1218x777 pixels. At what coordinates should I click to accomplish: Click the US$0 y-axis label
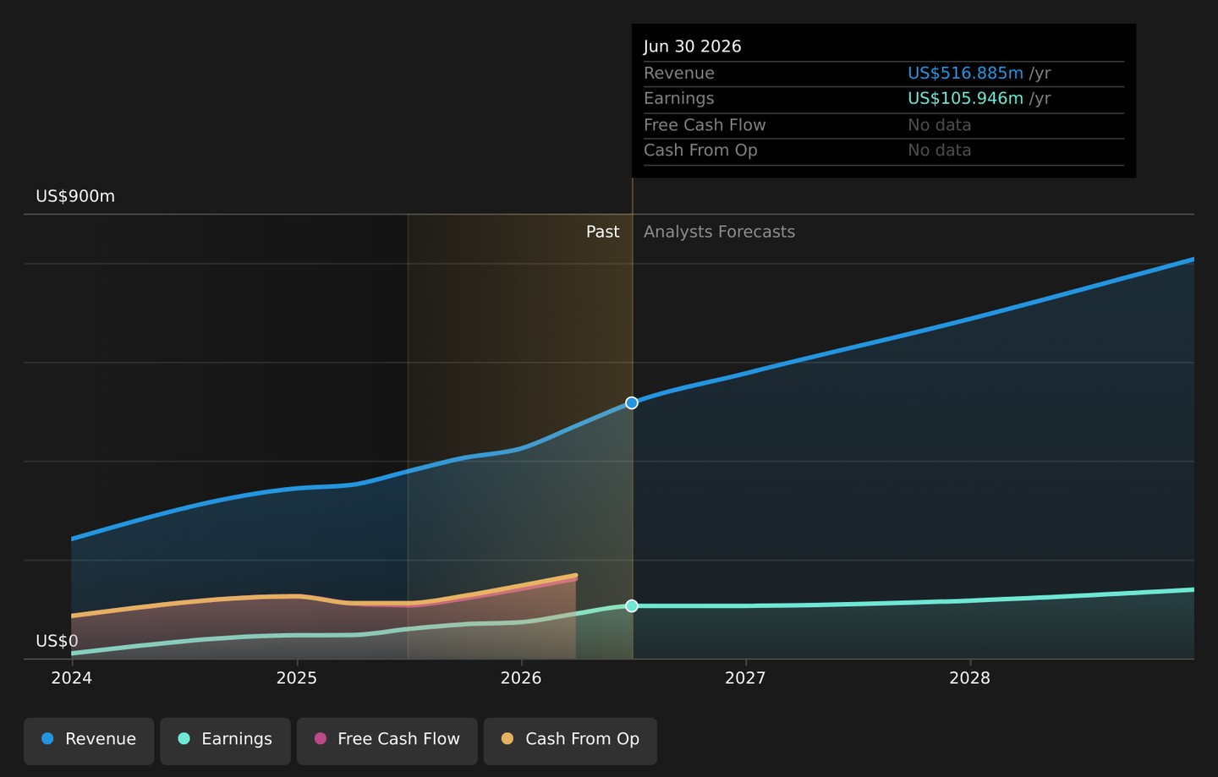coord(57,641)
